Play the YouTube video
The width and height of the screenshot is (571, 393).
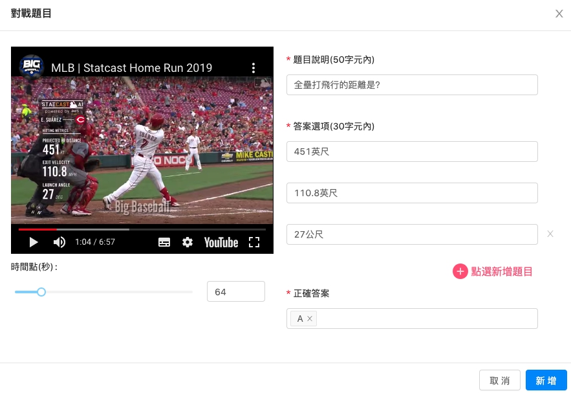(34, 242)
